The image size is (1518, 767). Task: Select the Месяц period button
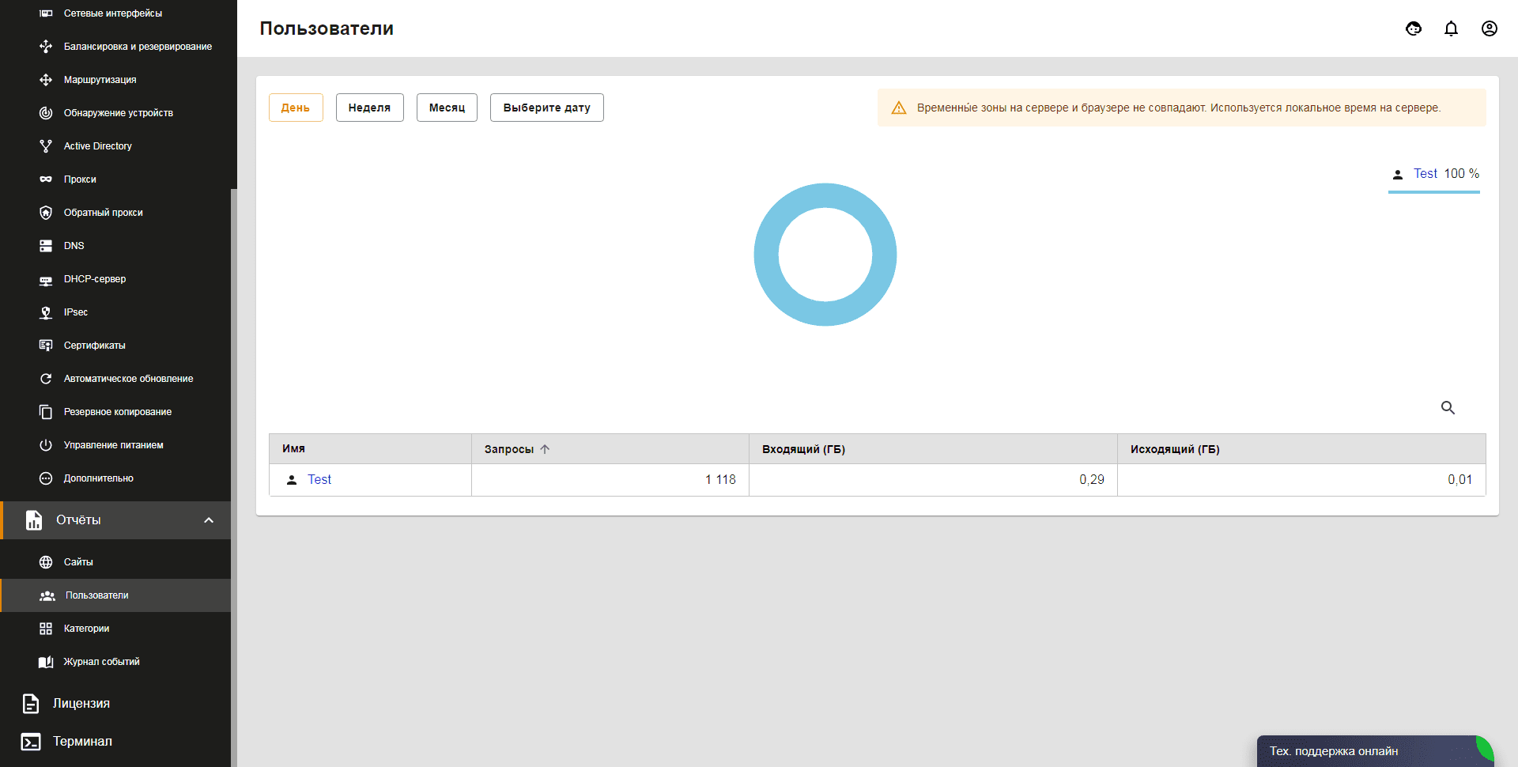(x=447, y=108)
